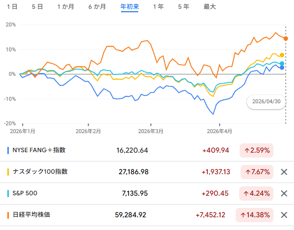Screen dimensions: 294x230
Task: Open the S&P 500 name link
Action: [25, 193]
